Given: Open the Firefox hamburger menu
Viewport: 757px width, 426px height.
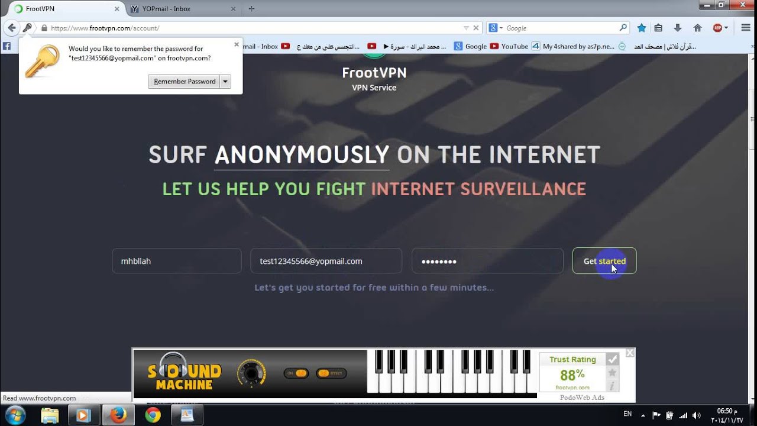Looking at the screenshot, I should click(745, 28).
